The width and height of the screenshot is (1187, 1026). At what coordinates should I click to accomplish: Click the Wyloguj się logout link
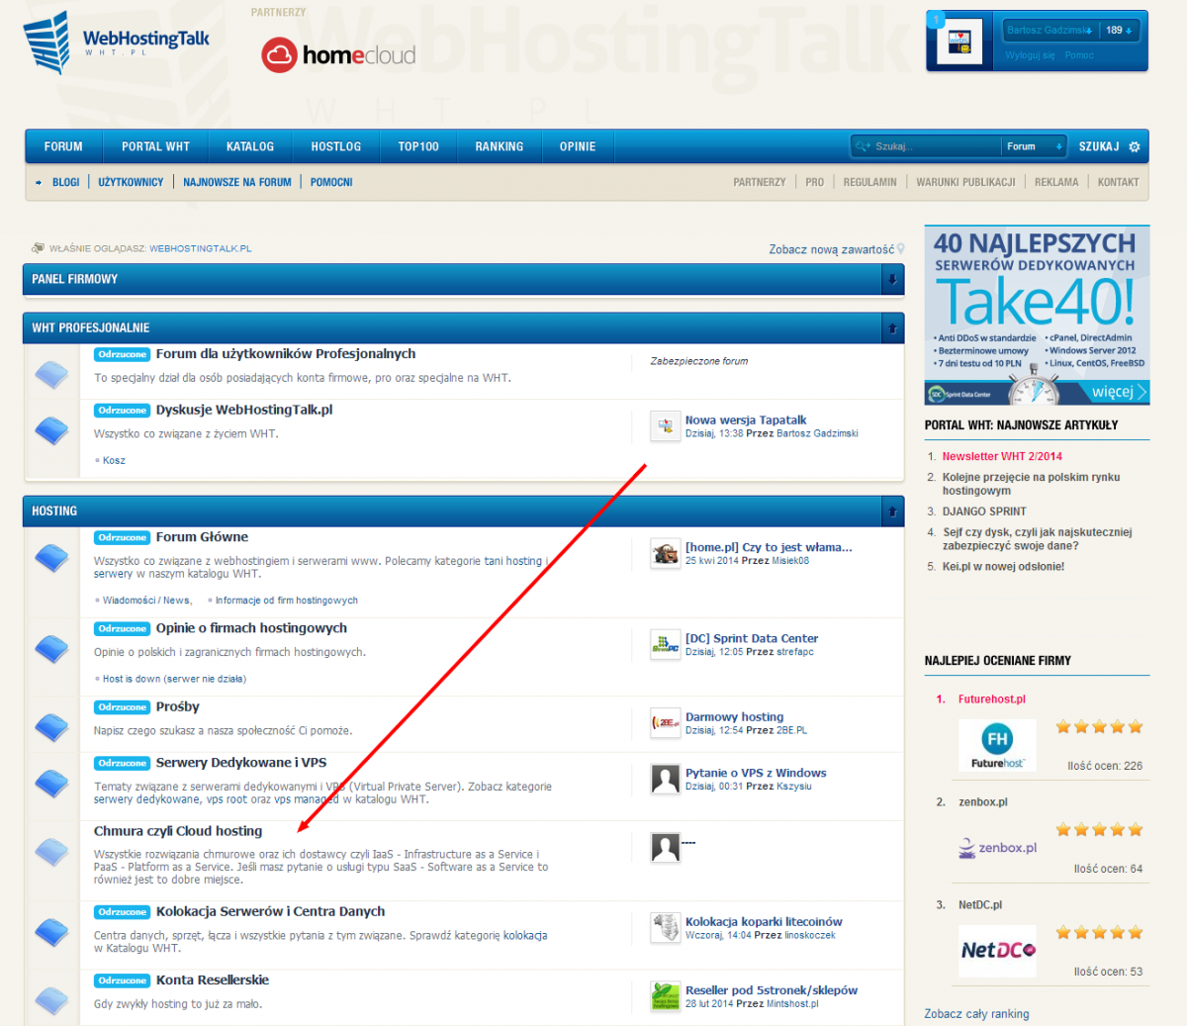point(1031,55)
